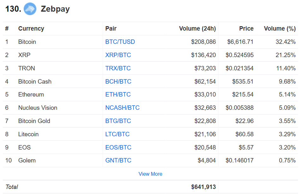This screenshot has width=304, height=194.
Task: Click the $208,086 volume value
Action: (204, 42)
